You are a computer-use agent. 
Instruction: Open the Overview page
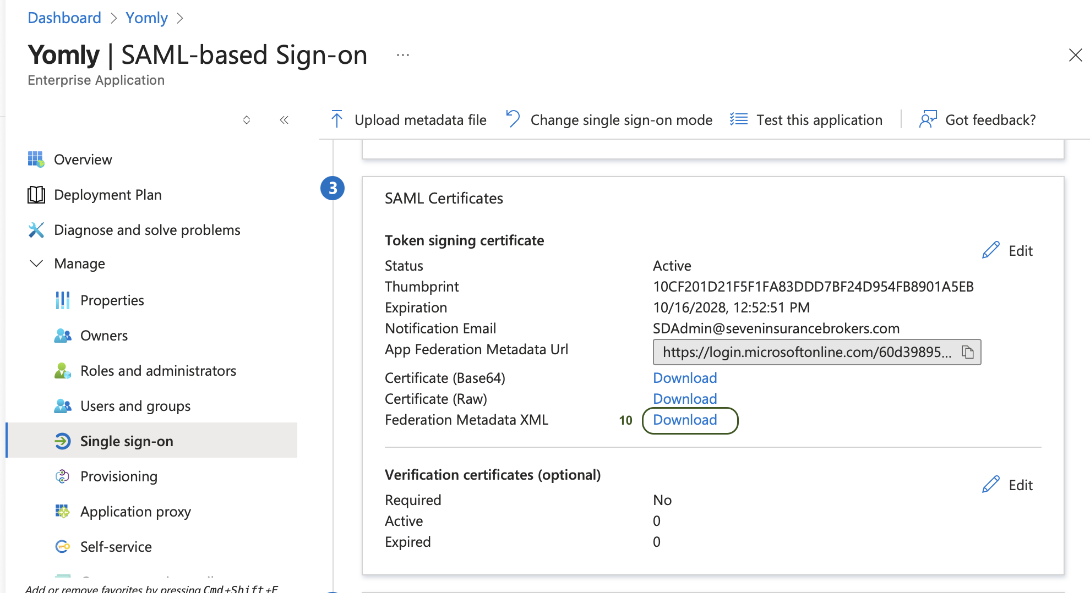(83, 160)
